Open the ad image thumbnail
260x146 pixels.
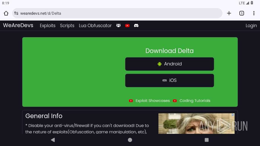[x=197, y=123]
